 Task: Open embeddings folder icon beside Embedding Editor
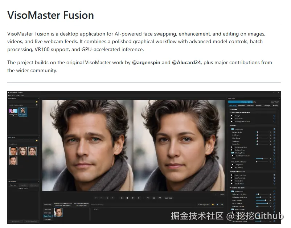(x=213, y=204)
